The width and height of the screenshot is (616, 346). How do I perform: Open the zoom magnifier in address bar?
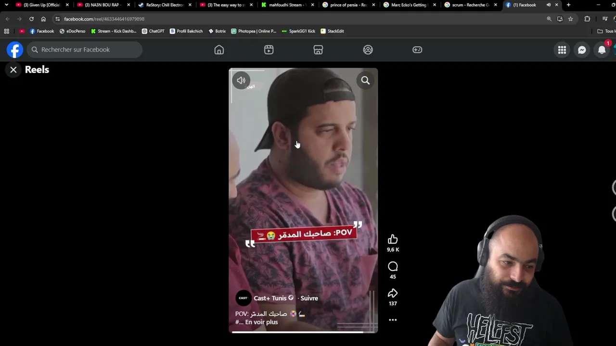[x=549, y=19]
